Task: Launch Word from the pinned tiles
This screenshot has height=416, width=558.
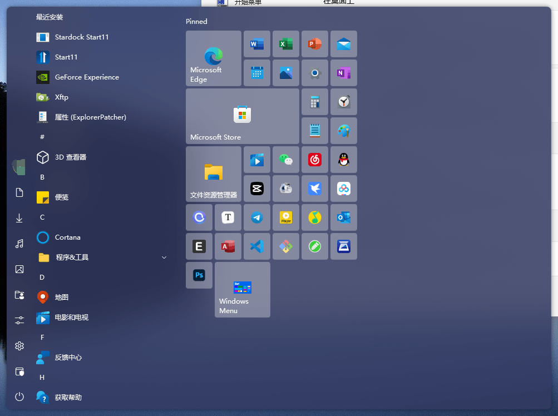Action: pos(257,44)
